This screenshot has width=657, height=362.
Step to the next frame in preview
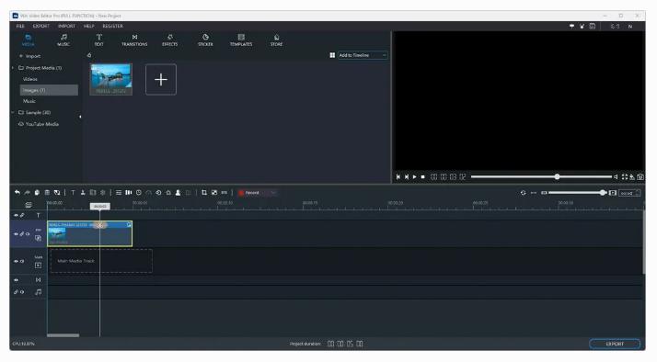tap(407, 177)
